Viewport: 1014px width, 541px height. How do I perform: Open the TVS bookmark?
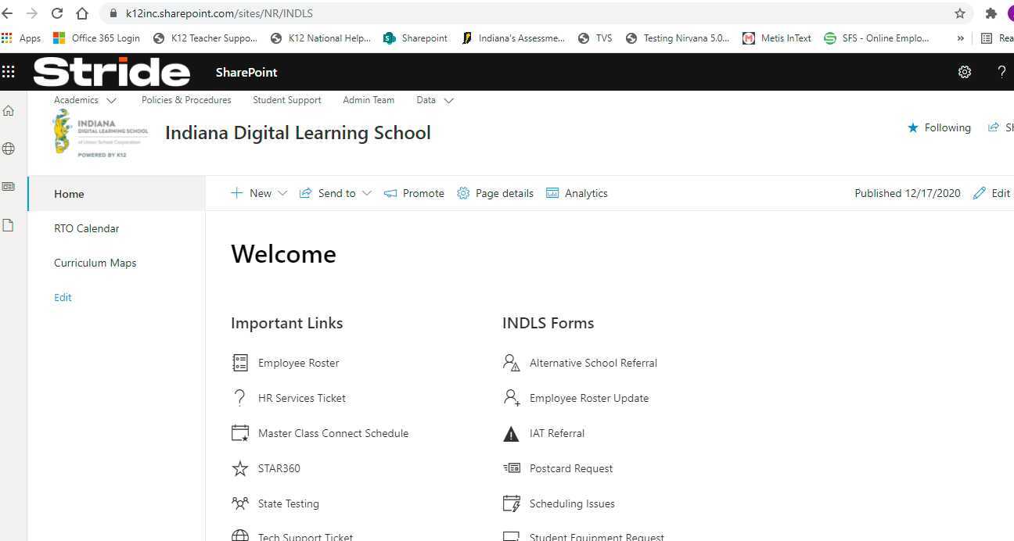[x=595, y=38]
